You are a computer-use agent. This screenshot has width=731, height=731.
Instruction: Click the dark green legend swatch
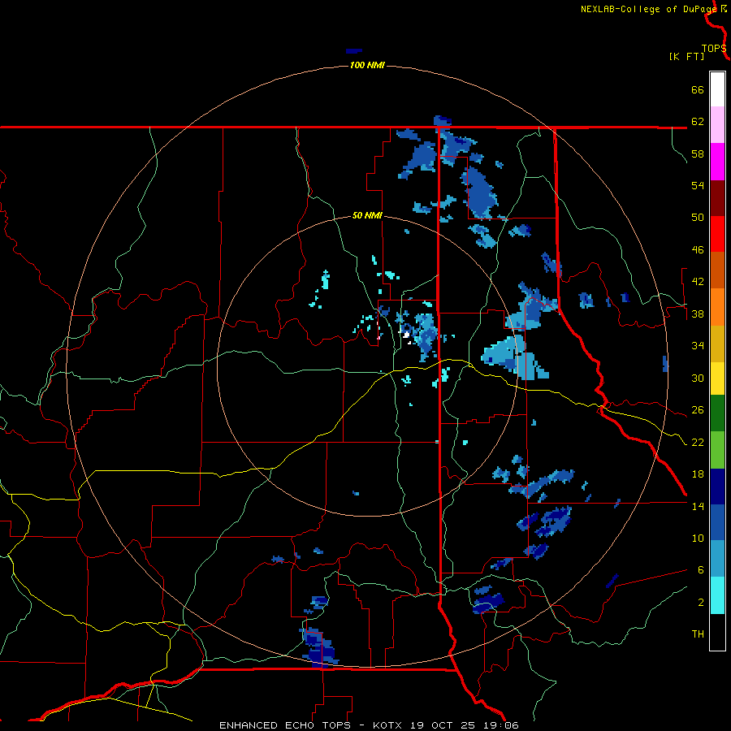pyautogui.click(x=717, y=413)
